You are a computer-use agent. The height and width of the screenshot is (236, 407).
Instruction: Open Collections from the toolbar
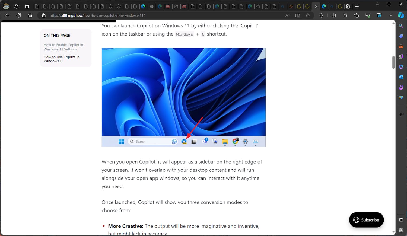point(356,15)
